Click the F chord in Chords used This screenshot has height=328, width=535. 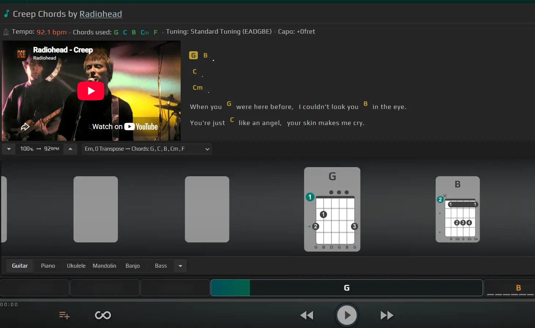pos(156,32)
